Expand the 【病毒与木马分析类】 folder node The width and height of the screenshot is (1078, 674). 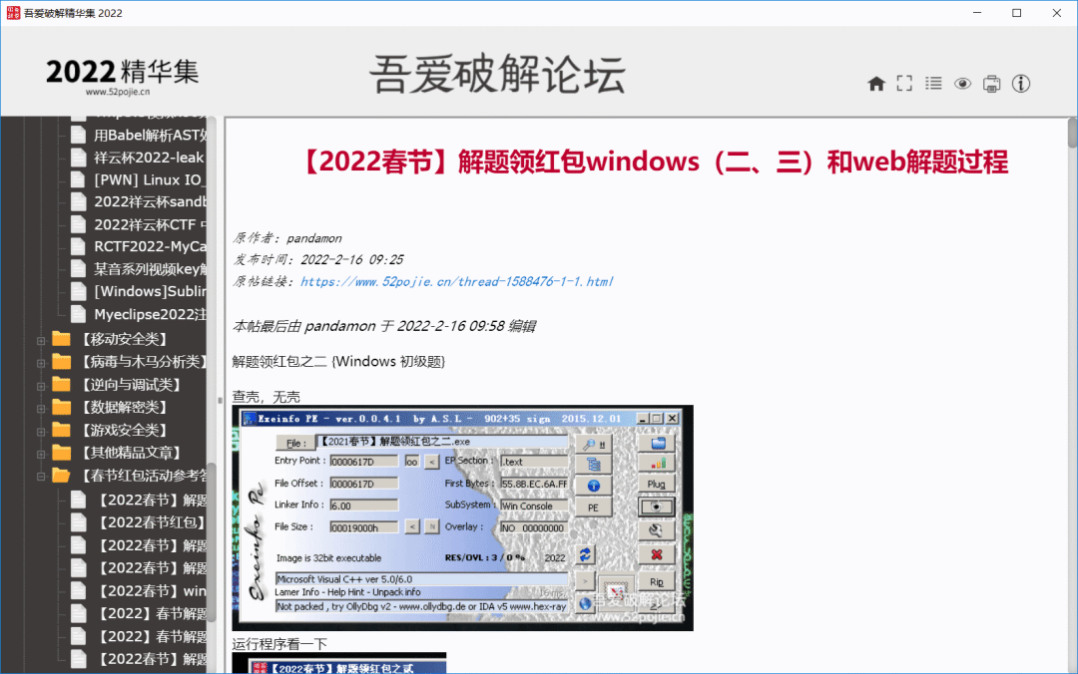(x=41, y=364)
